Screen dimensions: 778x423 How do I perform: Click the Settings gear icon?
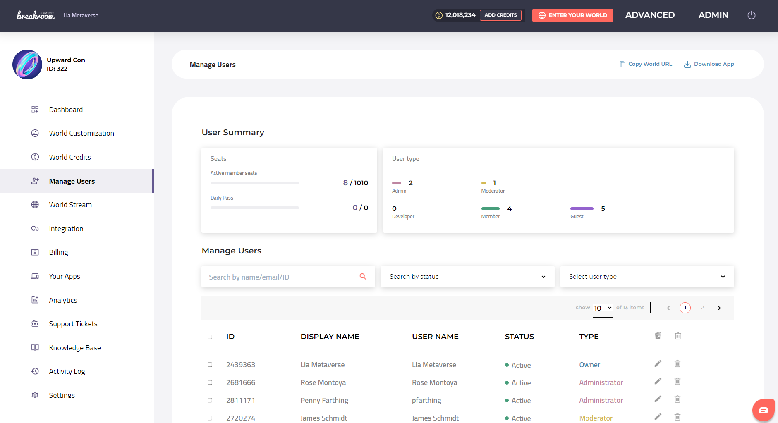pyautogui.click(x=35, y=395)
